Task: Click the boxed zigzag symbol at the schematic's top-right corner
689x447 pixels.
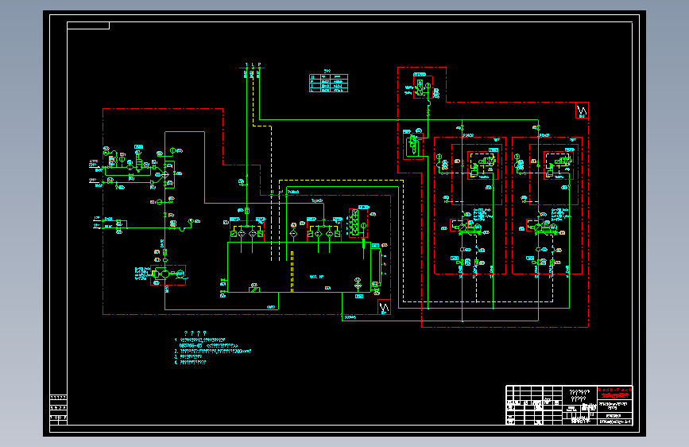Action: pyautogui.click(x=582, y=111)
